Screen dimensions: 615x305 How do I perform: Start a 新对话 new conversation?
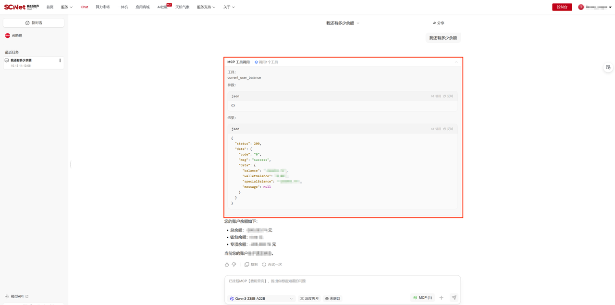point(34,23)
